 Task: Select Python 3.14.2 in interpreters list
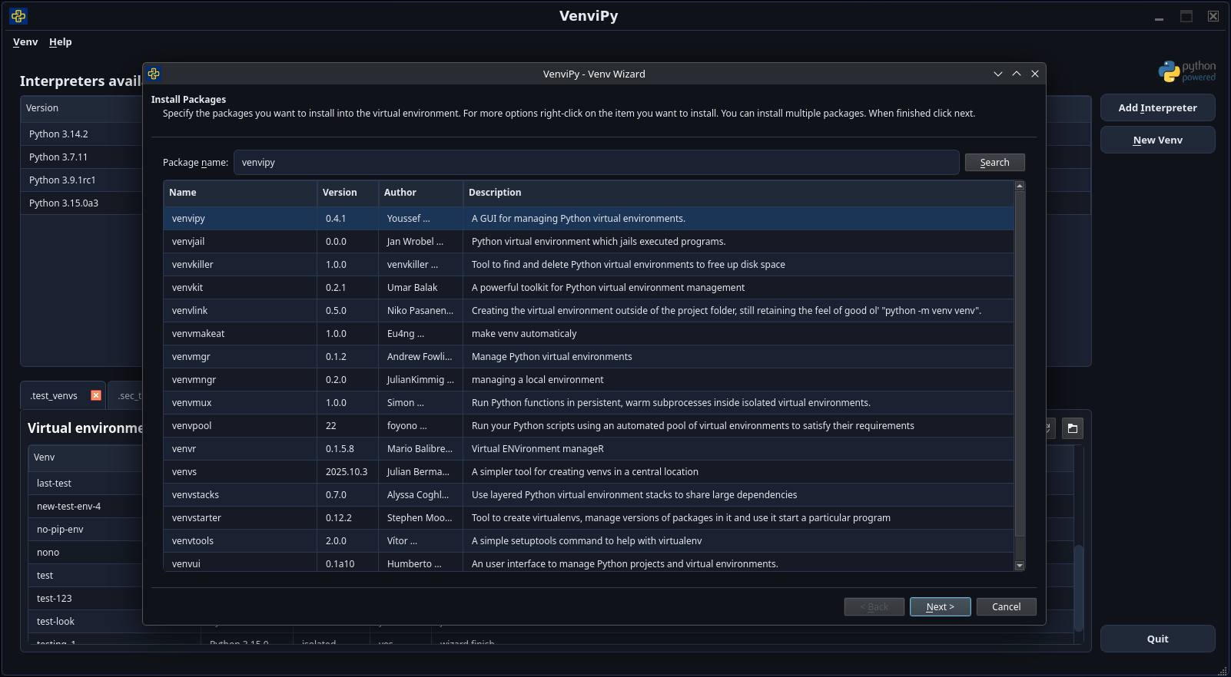coord(81,134)
